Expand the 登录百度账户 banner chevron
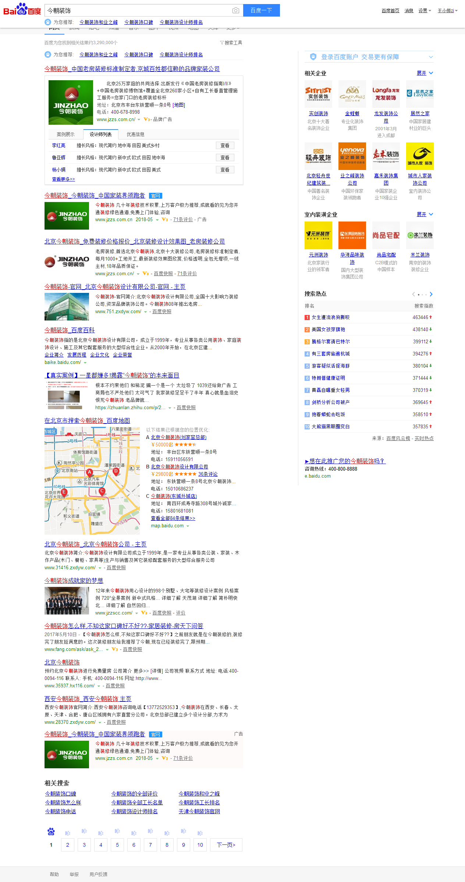Screen dimensions: 465x882 [431, 57]
